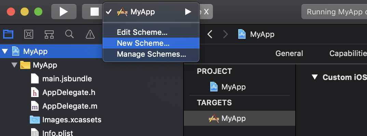Switch to the General tab

coord(289,54)
